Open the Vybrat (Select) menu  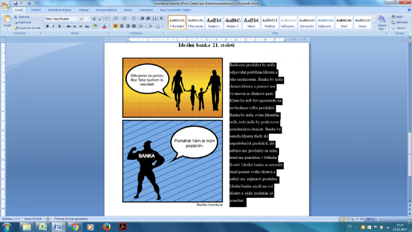(399, 28)
